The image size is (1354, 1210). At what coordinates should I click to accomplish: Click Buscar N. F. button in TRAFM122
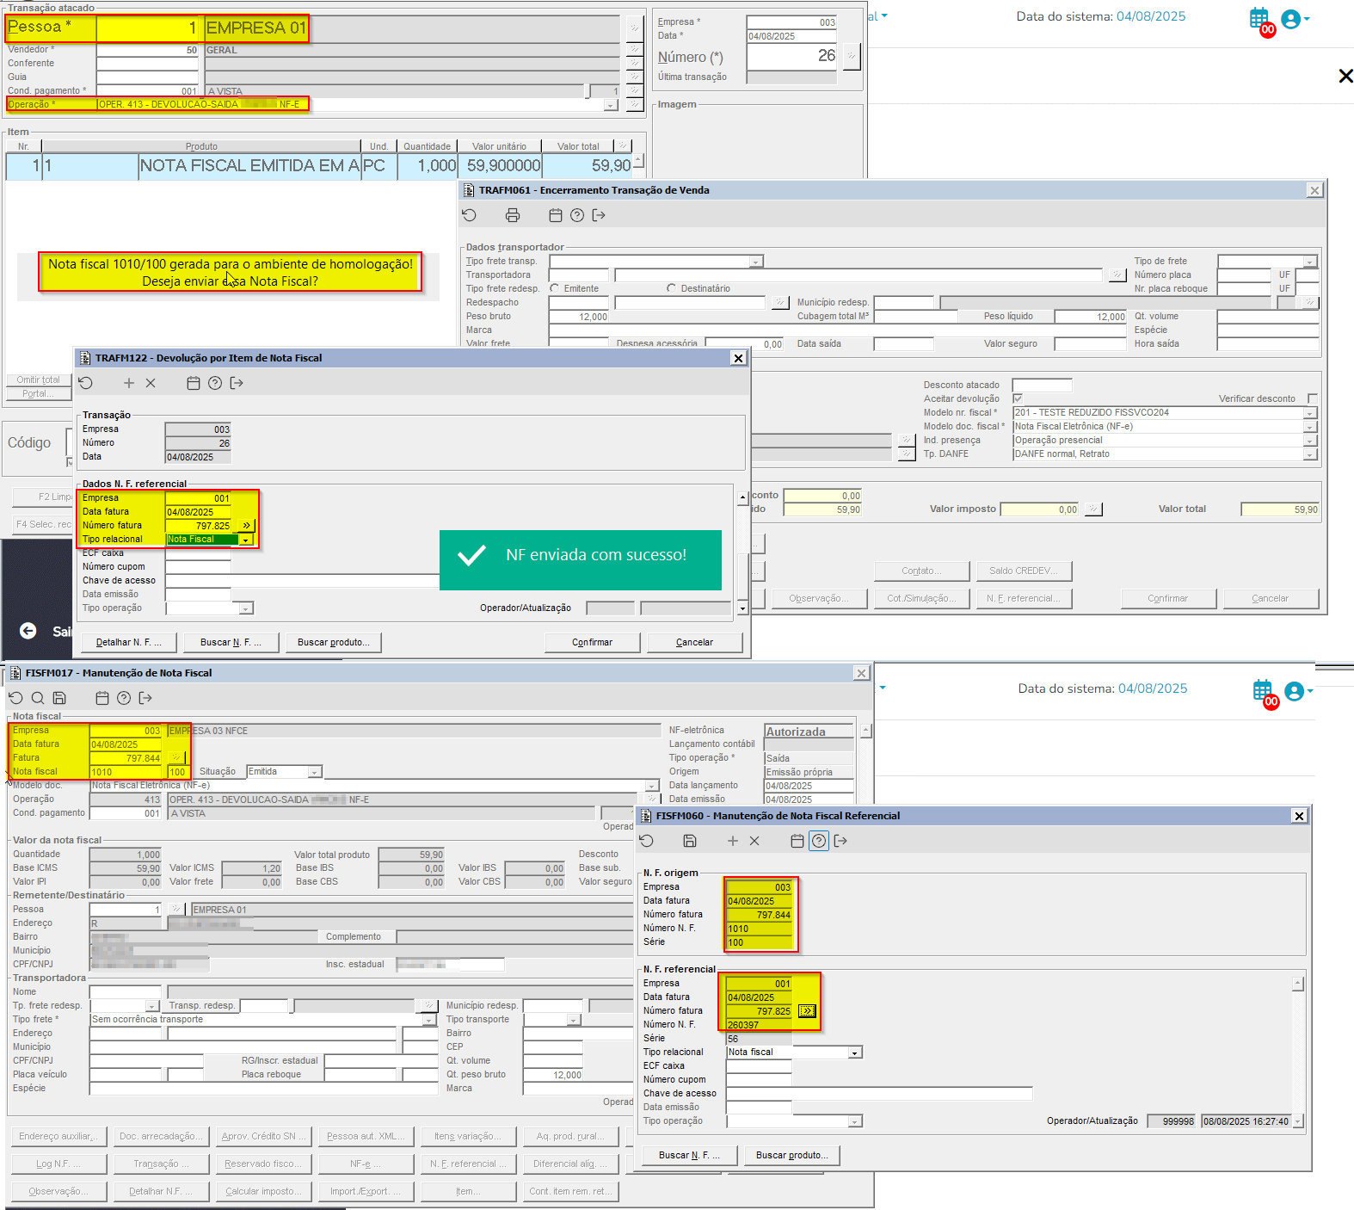click(x=231, y=642)
